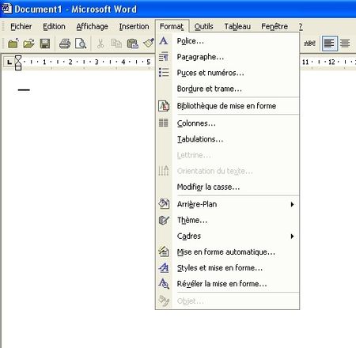This screenshot has height=348, width=356.
Task: Toggle the Align Left button
Action: pyautogui.click(x=330, y=43)
